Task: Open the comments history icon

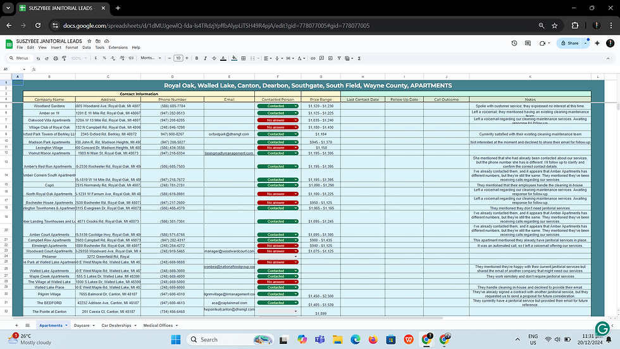Action: pyautogui.click(x=528, y=43)
